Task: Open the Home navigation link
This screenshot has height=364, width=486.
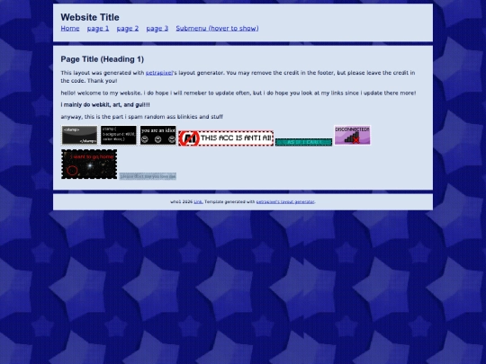Action: pyautogui.click(x=70, y=29)
